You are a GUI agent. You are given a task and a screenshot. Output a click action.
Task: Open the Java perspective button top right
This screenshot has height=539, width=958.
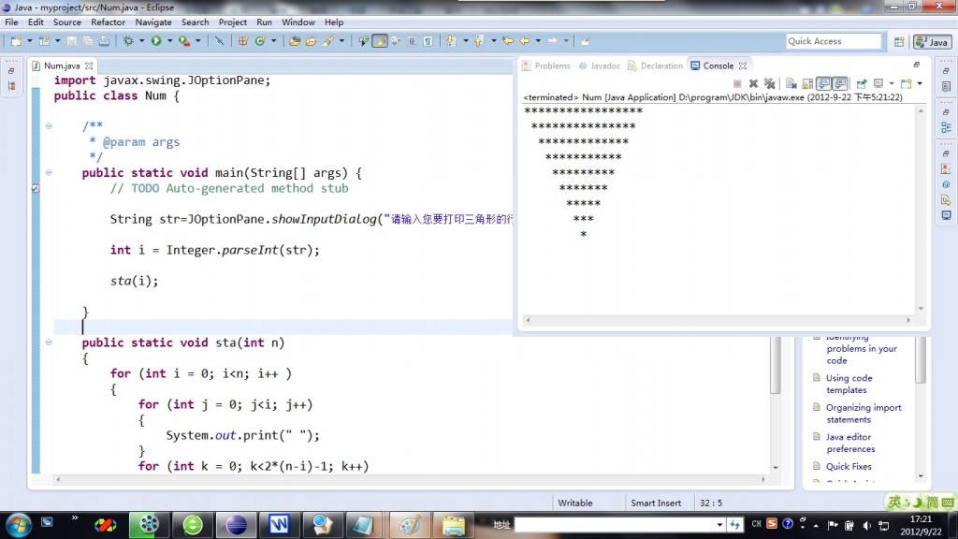930,41
